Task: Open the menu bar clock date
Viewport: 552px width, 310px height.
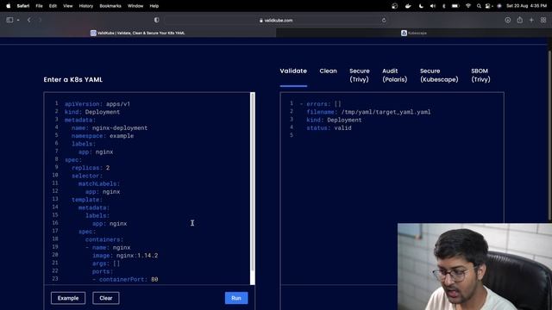Action: (x=526, y=6)
